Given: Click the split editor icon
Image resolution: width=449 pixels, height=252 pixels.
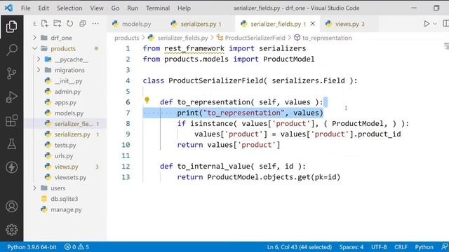Looking at the screenshot, I should click(x=446, y=23).
